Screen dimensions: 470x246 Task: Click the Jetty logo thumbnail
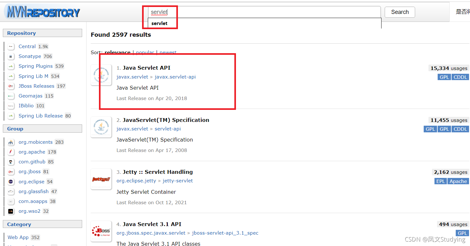pyautogui.click(x=101, y=179)
